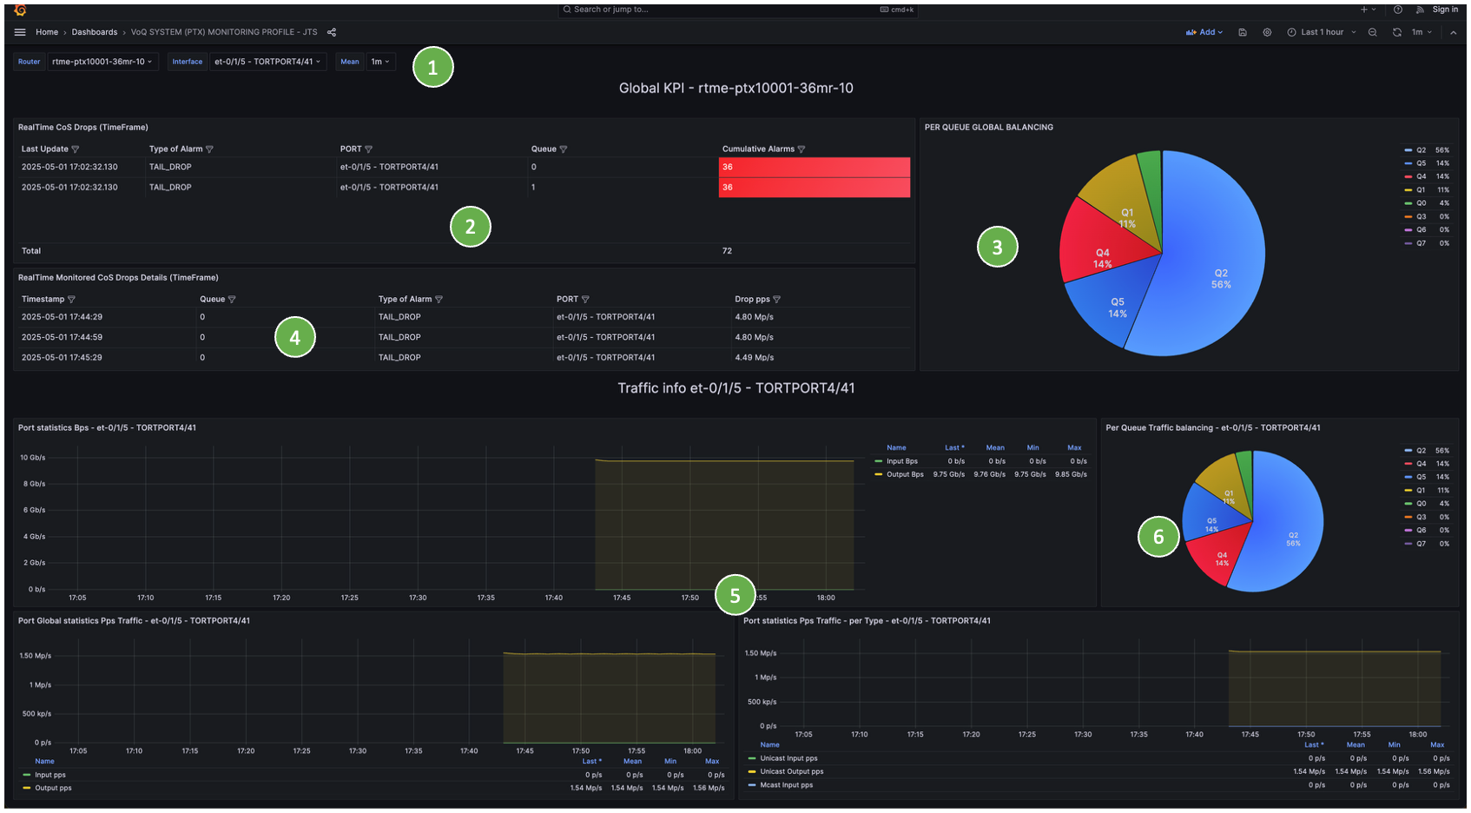Open the Interface dropdown et-0/1/5 - TORTPORT4/41

267,62
